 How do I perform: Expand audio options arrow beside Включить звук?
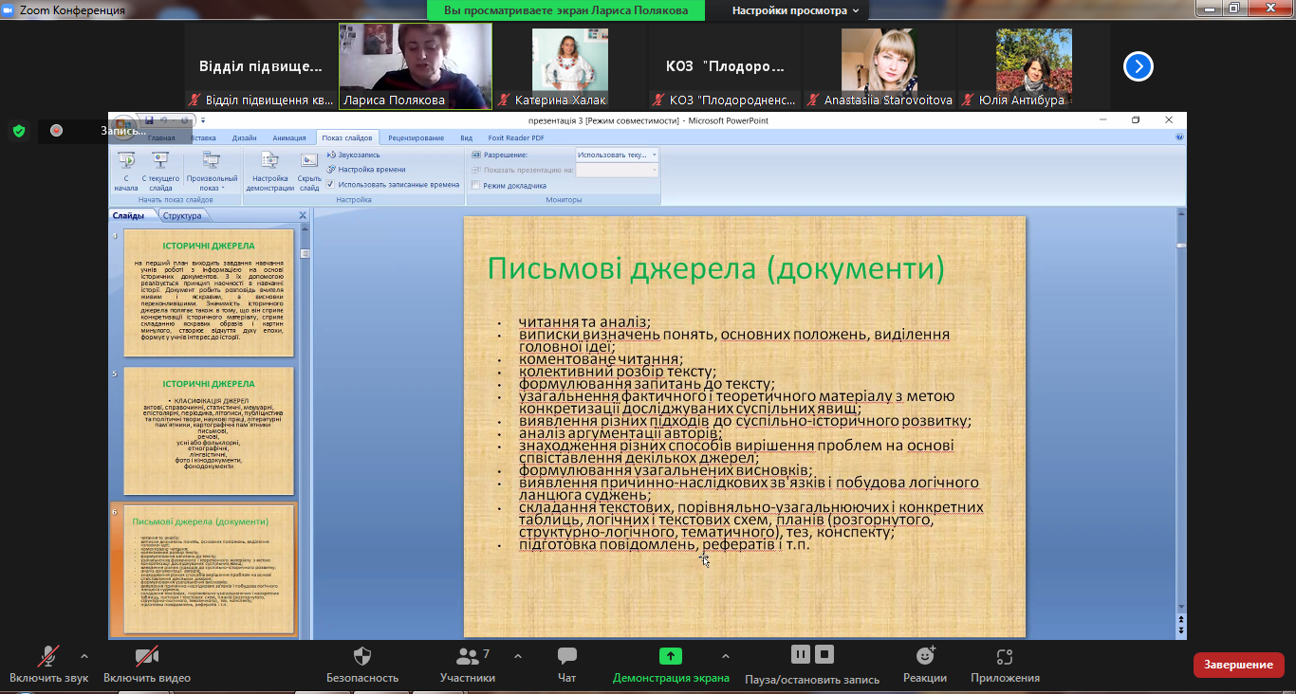point(84,655)
